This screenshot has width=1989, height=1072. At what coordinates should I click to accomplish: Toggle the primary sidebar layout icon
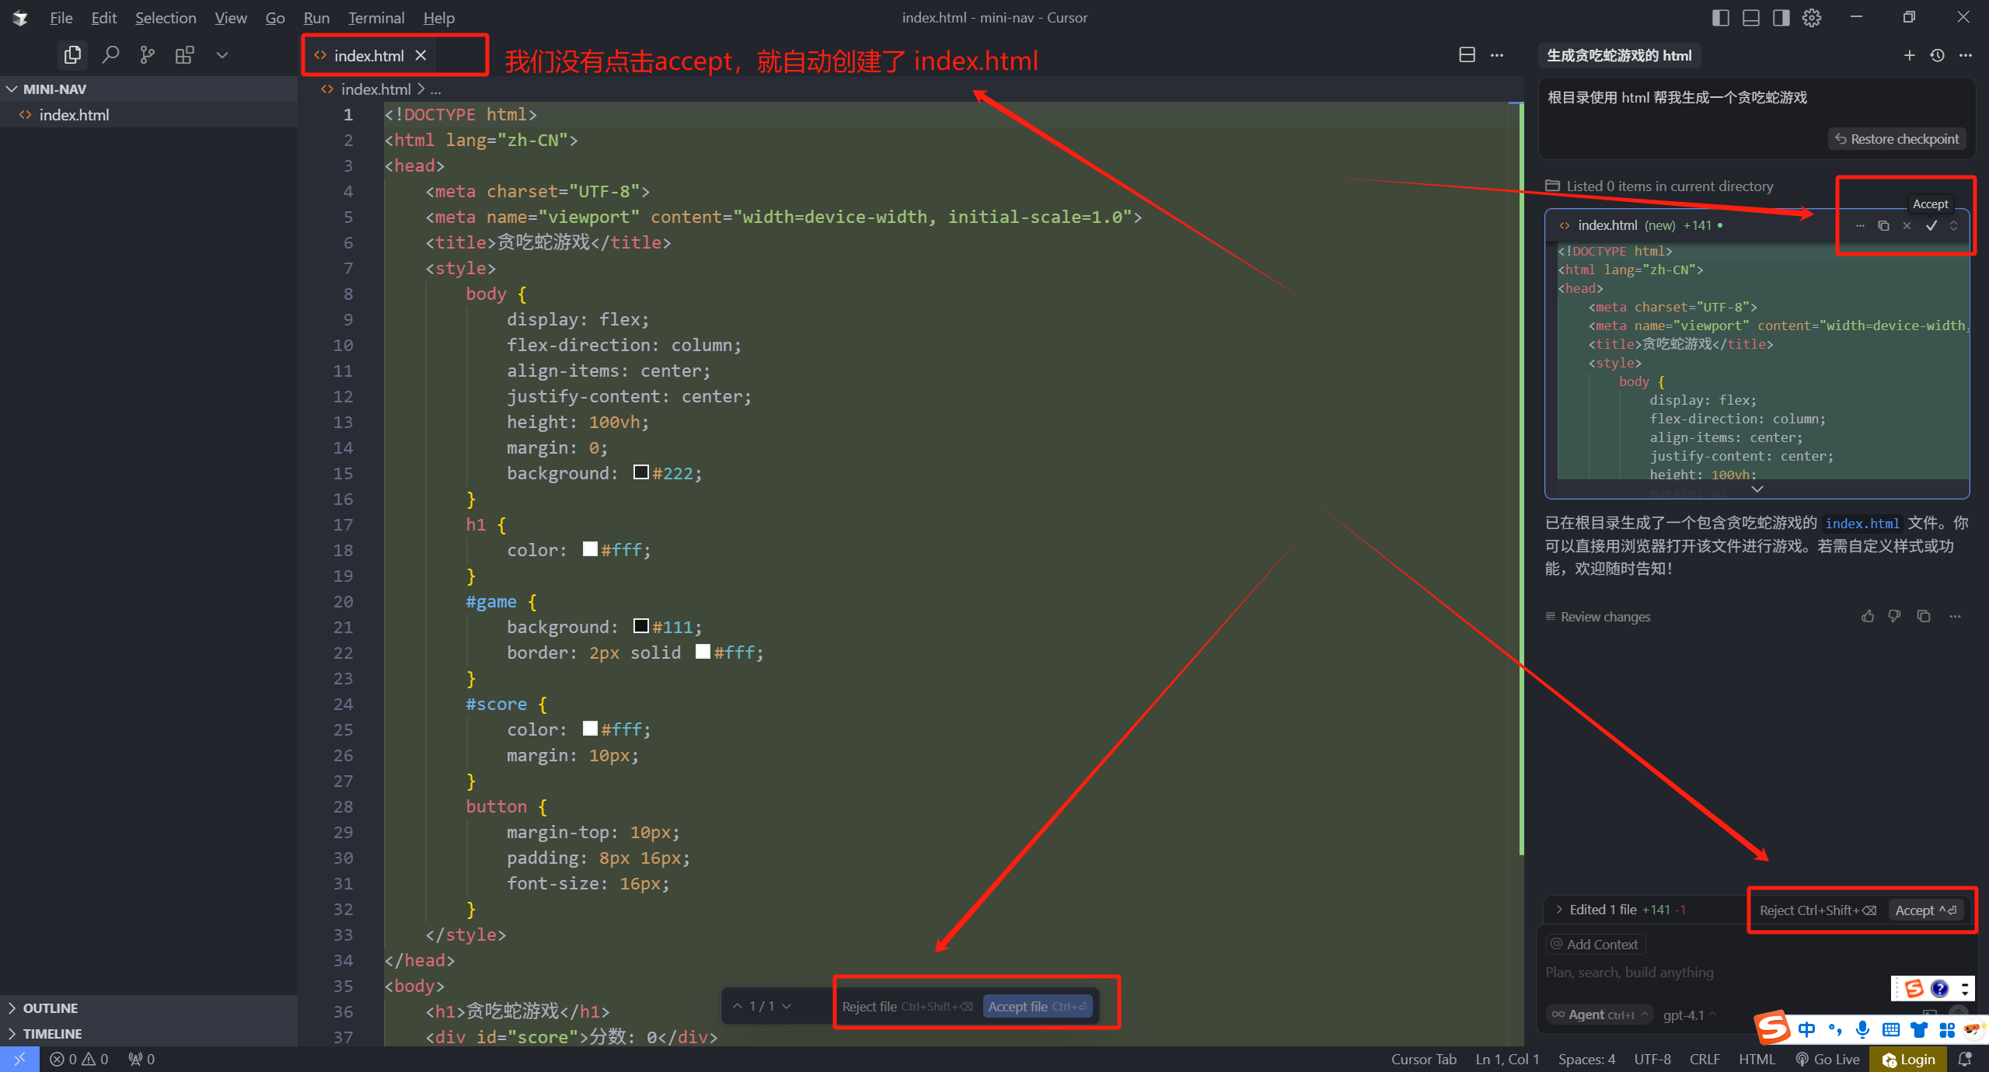click(x=1720, y=17)
